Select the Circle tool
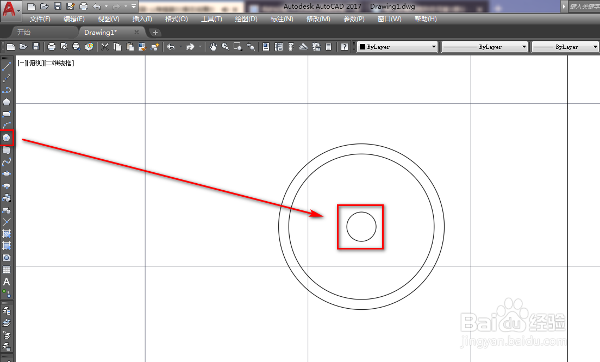This screenshot has height=362, width=600. (x=7, y=138)
